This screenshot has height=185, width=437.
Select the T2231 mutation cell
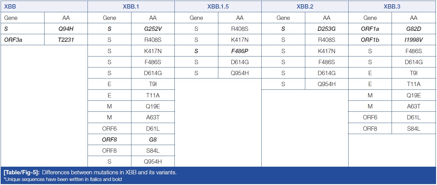point(66,40)
